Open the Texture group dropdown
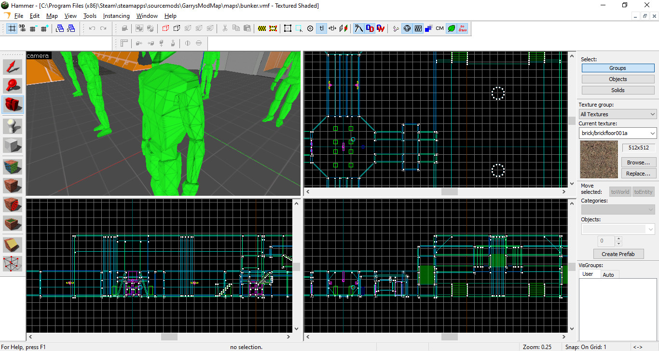The width and height of the screenshot is (659, 351). click(x=618, y=114)
